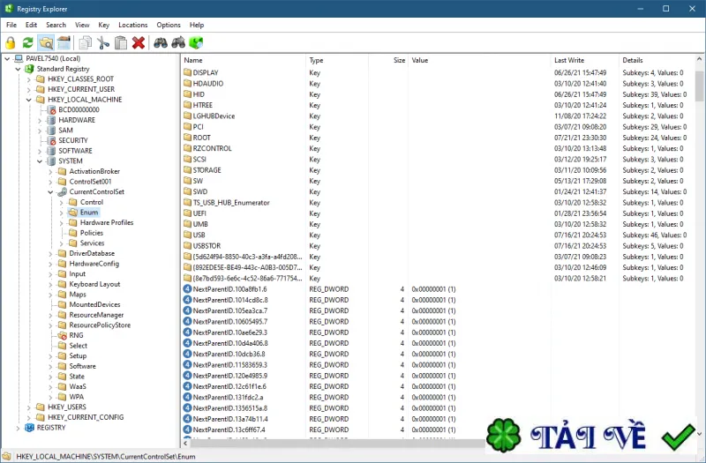The width and height of the screenshot is (706, 463).
Task: Collapse the HKEY_LOCAL_MACHINE tree node
Action: coord(29,100)
